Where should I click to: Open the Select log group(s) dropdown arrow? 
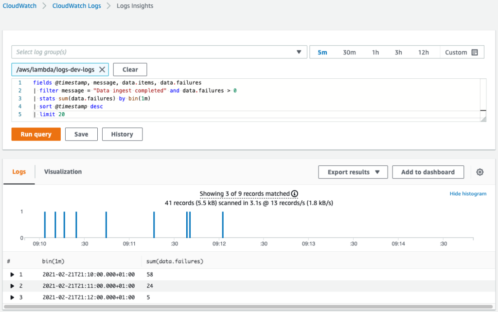(299, 52)
